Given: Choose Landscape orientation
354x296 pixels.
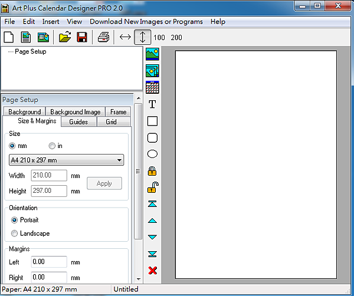Looking at the screenshot, I should click(x=14, y=233).
